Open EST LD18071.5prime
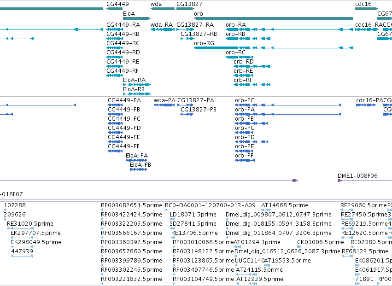The image size is (392, 286). tap(172, 219)
